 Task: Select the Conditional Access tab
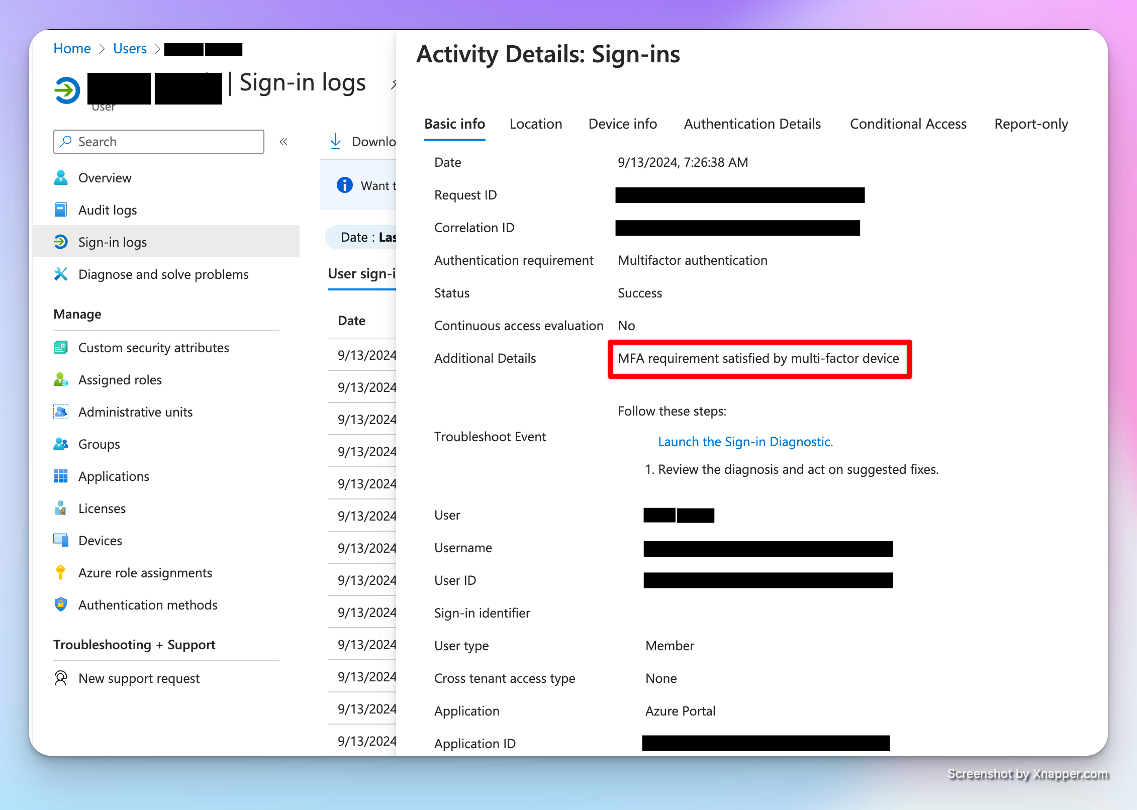click(x=908, y=124)
